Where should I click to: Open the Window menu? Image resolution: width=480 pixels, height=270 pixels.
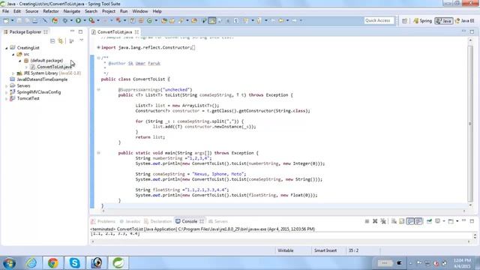pos(140,11)
